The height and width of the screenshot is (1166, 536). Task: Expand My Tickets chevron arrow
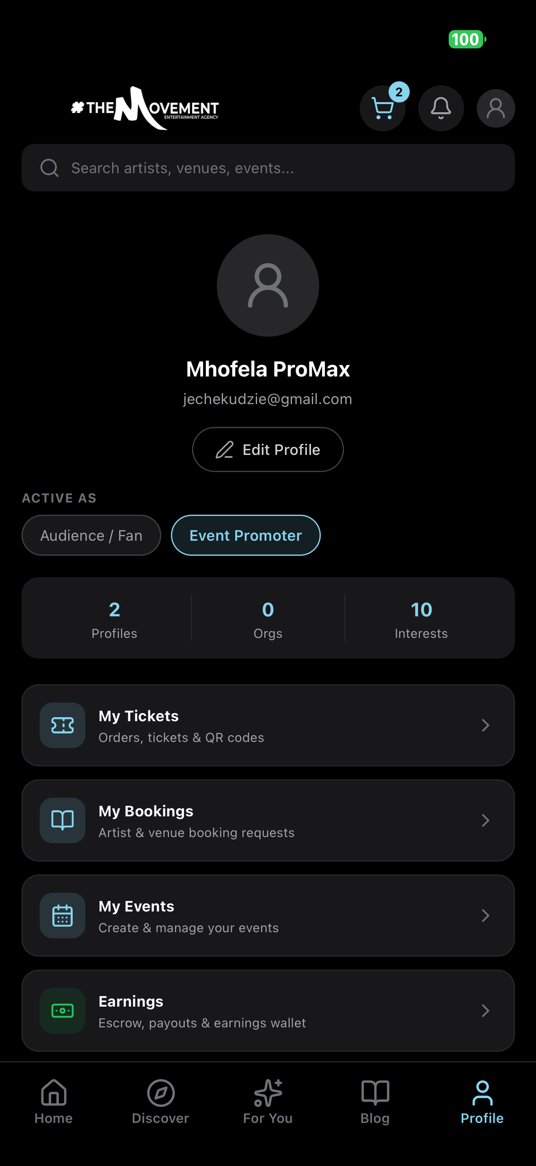(485, 725)
